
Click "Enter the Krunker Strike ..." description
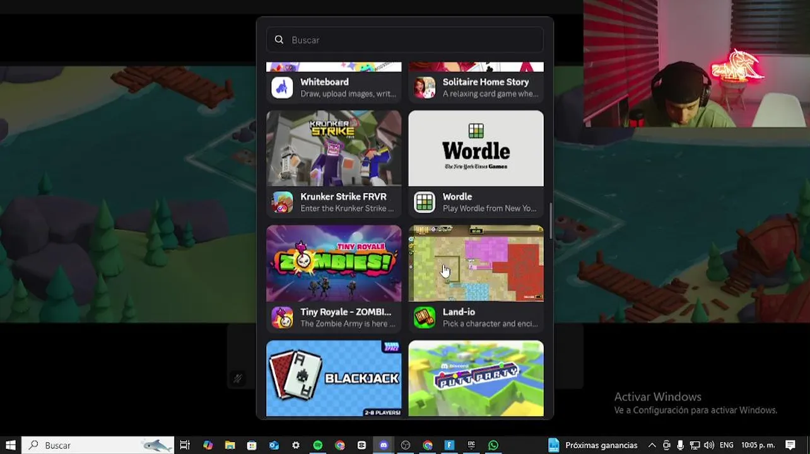347,209
